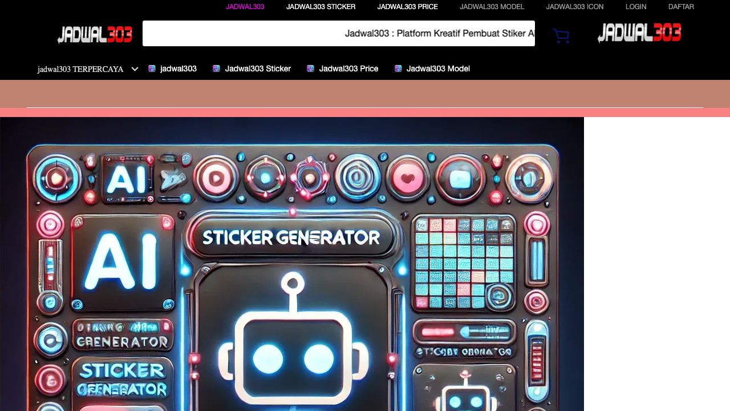
Task: Click the right JADWAL303 logo
Action: pyautogui.click(x=639, y=33)
